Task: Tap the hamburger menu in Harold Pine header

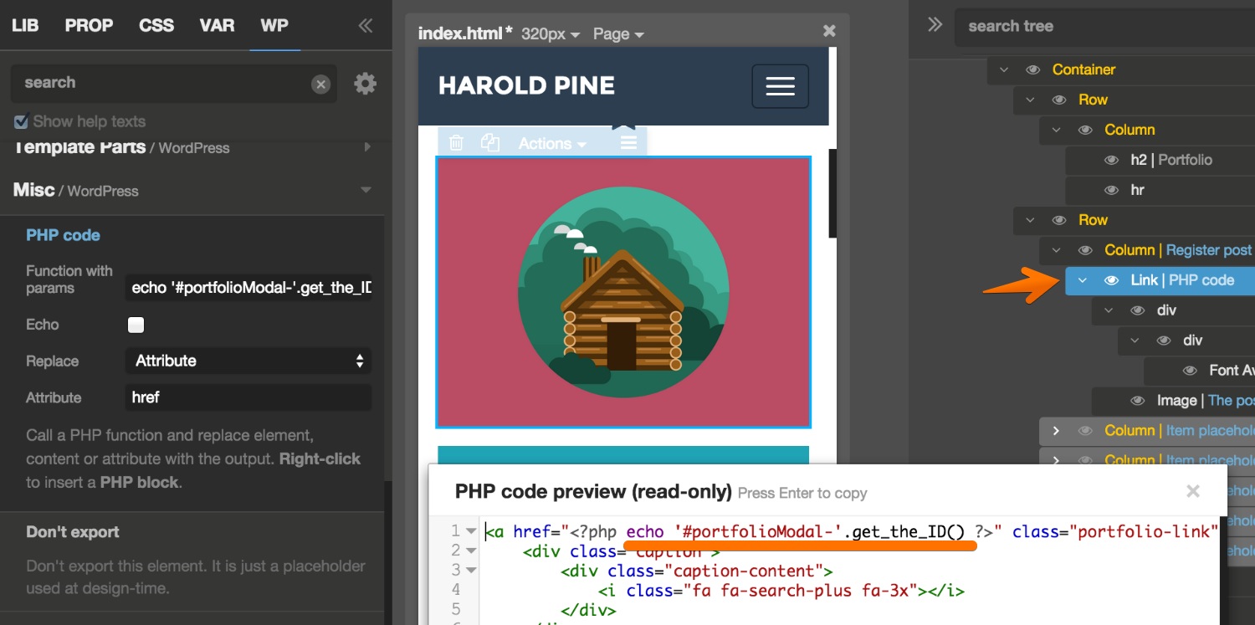Action: tap(780, 86)
